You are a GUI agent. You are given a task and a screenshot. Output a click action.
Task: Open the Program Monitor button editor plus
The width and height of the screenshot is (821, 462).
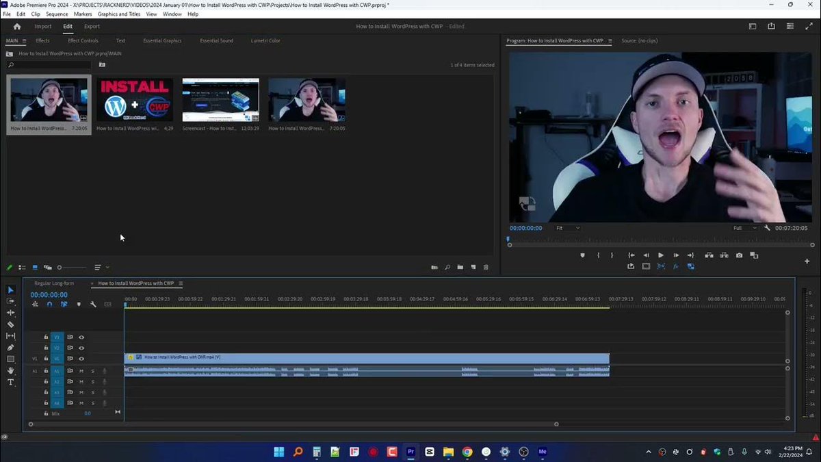[807, 261]
